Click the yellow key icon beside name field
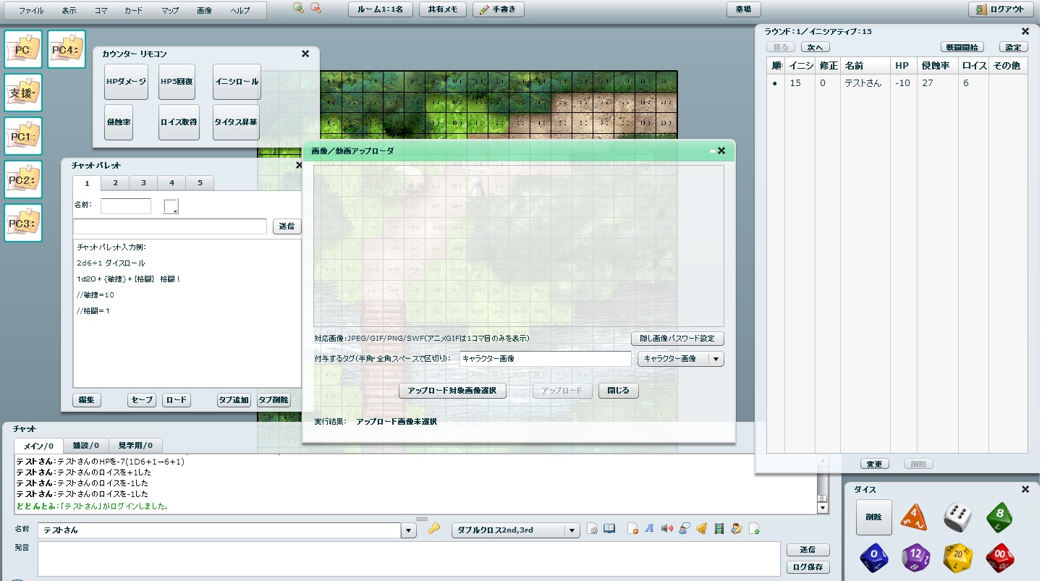 (434, 529)
